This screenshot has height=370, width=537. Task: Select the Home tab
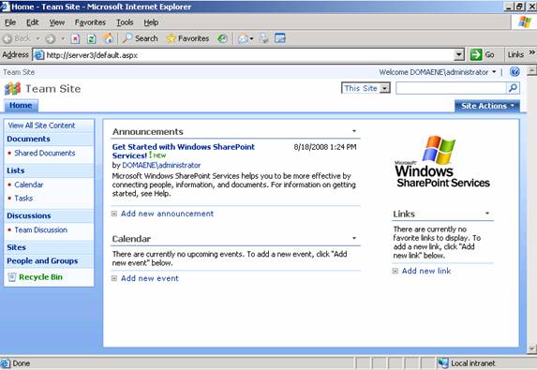tap(21, 106)
